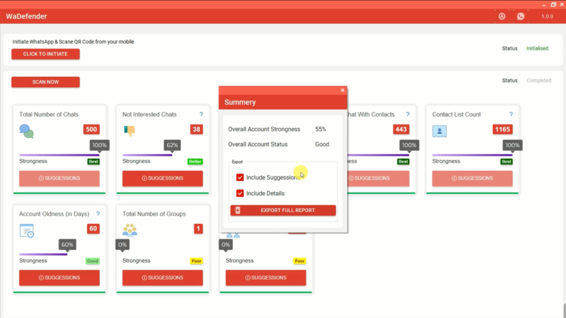
Task: Click the 55% overall strongness value
Action: point(321,129)
